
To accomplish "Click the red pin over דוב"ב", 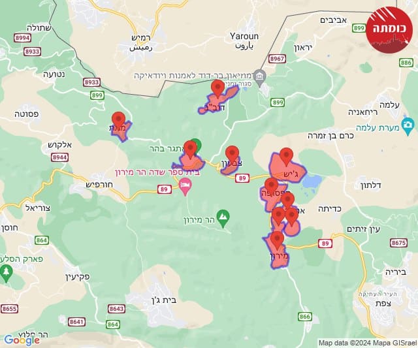I will pyautogui.click(x=217, y=88).
